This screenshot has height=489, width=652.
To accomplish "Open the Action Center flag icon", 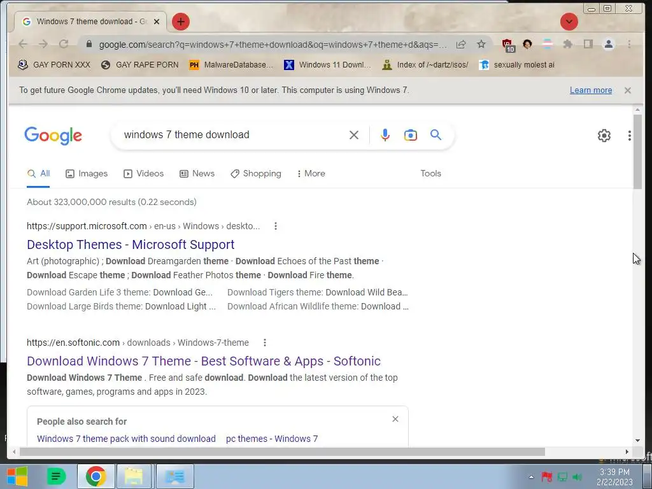I will pyautogui.click(x=546, y=476).
